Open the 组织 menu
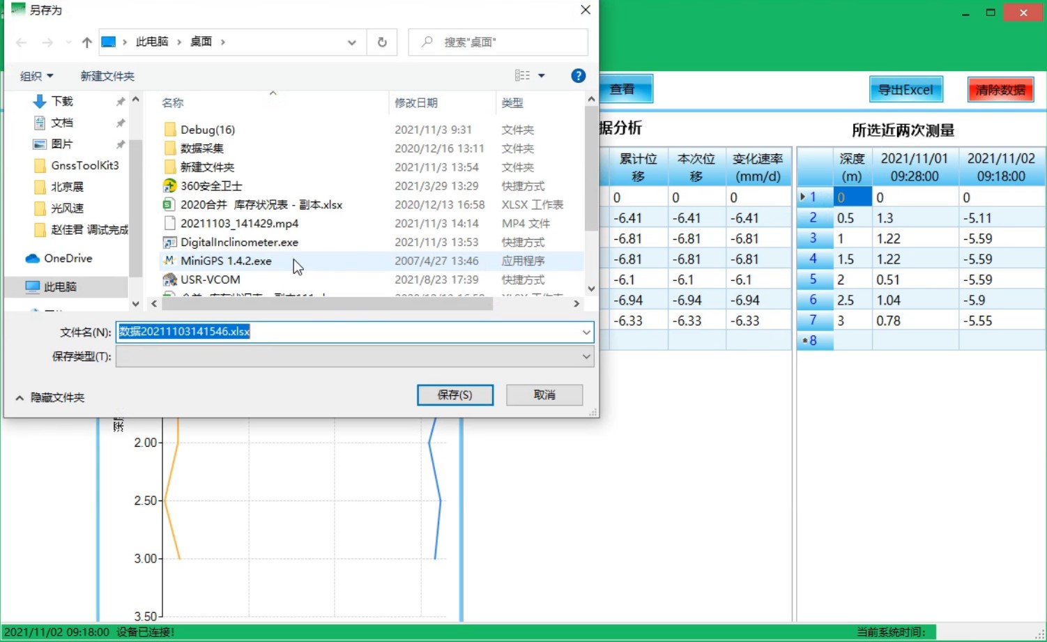The height and width of the screenshot is (642, 1047). click(x=36, y=76)
